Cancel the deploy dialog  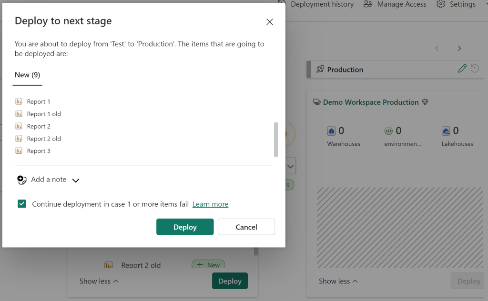click(x=246, y=227)
